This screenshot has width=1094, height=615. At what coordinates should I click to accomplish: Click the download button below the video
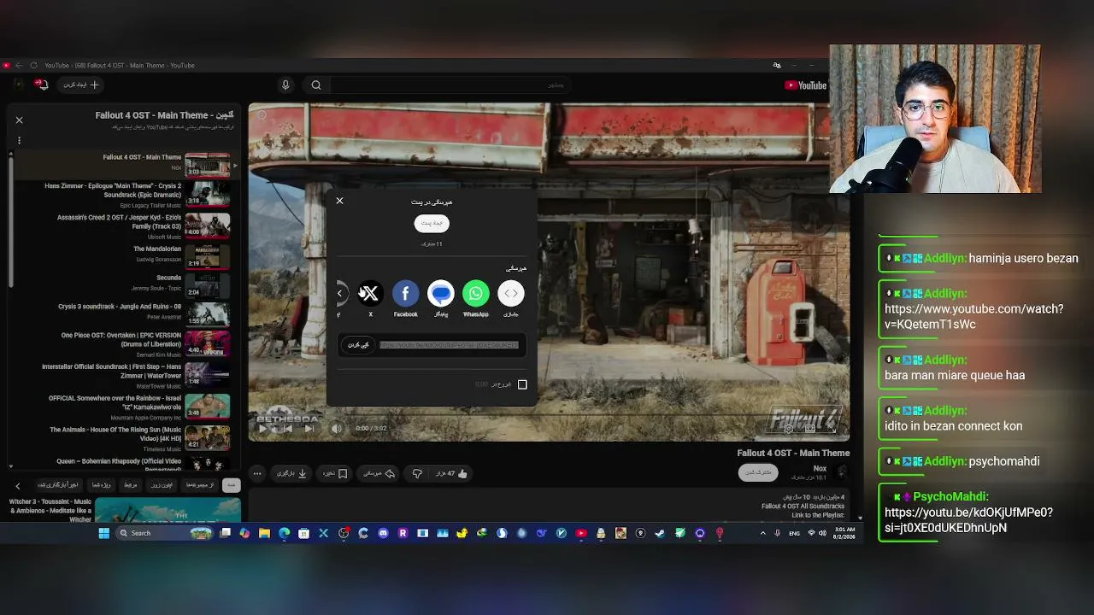click(x=291, y=473)
